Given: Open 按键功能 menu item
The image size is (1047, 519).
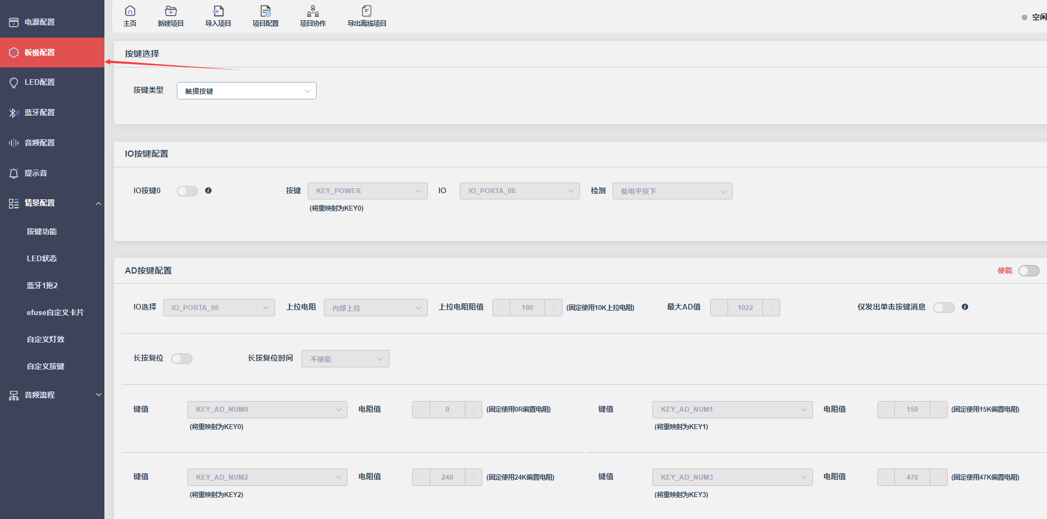Looking at the screenshot, I should pyautogui.click(x=42, y=231).
